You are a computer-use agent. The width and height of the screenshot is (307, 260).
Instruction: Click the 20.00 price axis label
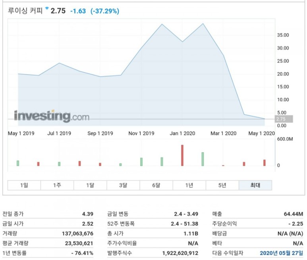click(283, 74)
